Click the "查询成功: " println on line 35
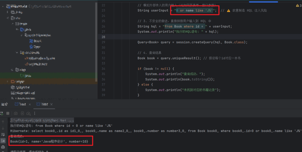Image resolution: width=302 pixels, height=152 pixels. (x=175, y=74)
